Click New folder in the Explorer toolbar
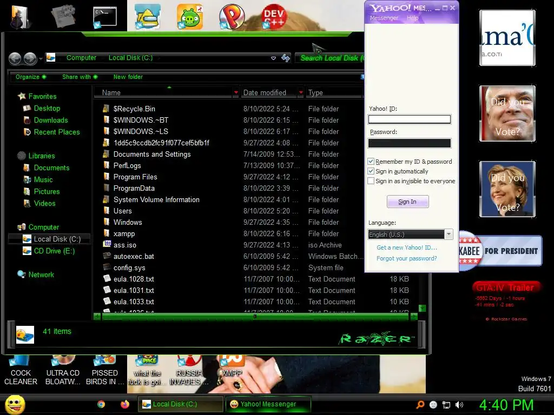Screen dimensions: 554x415 (x=128, y=77)
